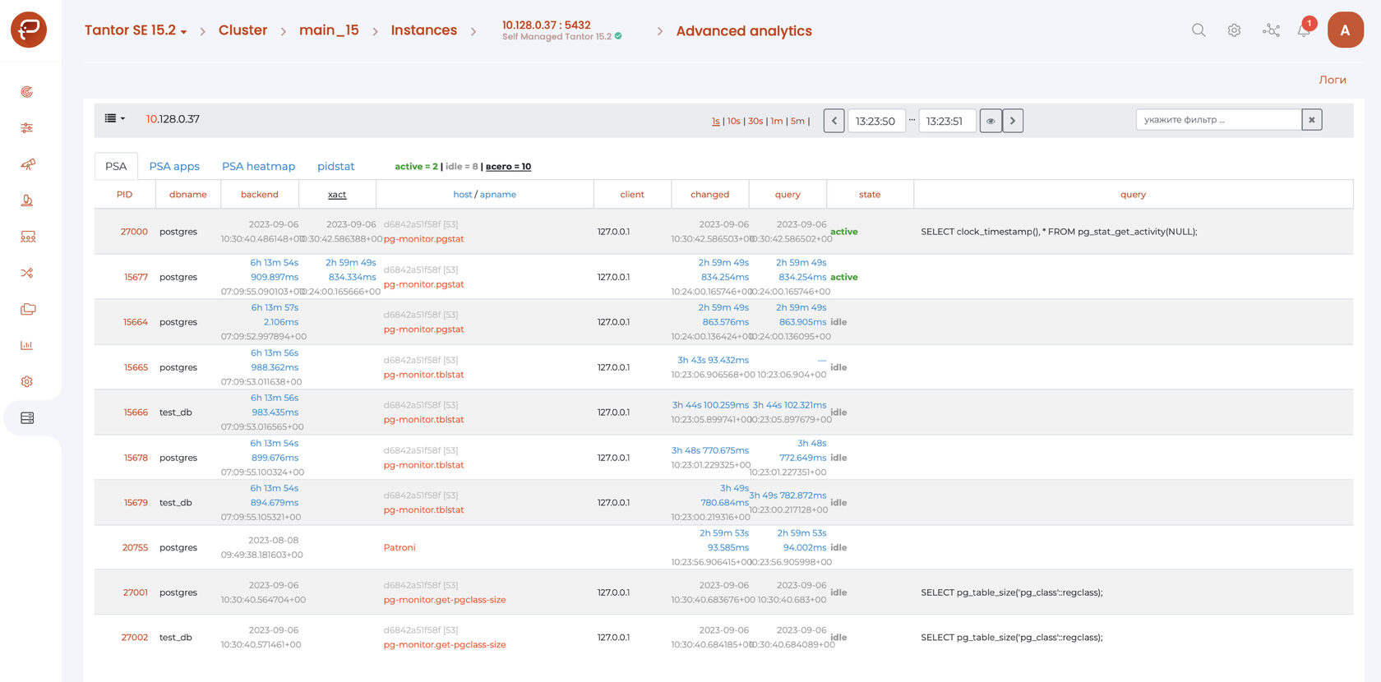The height and width of the screenshot is (682, 1381).
Task: Select the 5m interval
Action: point(797,121)
